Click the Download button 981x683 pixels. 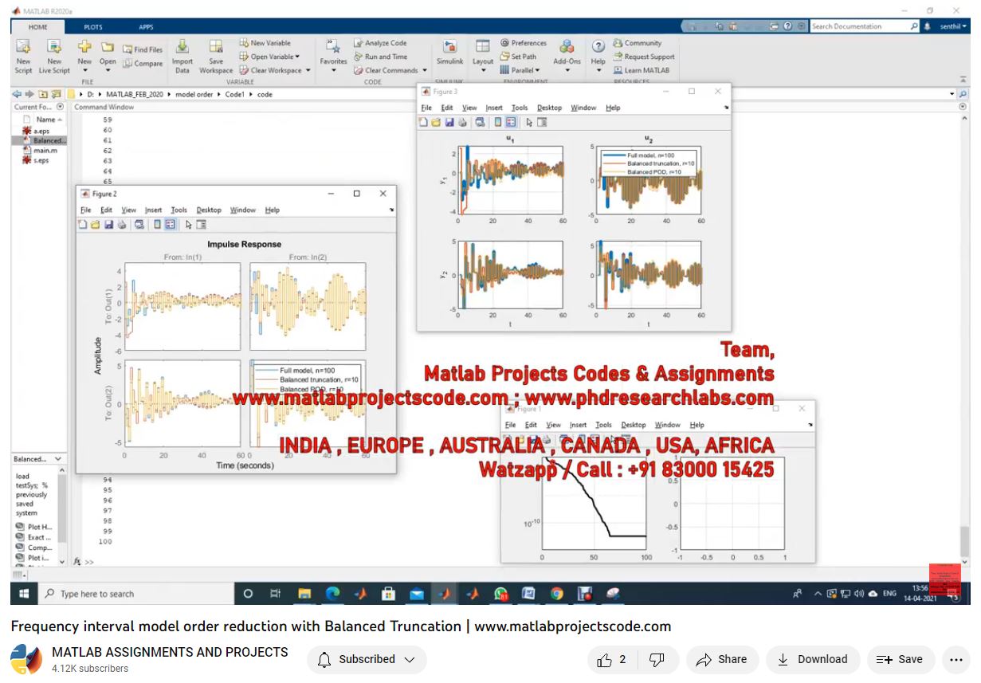click(812, 660)
